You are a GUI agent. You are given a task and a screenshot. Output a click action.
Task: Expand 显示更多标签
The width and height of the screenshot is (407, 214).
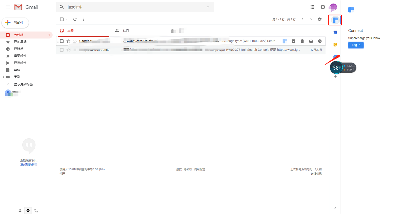tap(23, 84)
